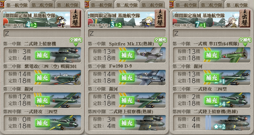
Task: Toggle 出撃 mode tag on radius 7+1 corps
Action: click(245, 18)
